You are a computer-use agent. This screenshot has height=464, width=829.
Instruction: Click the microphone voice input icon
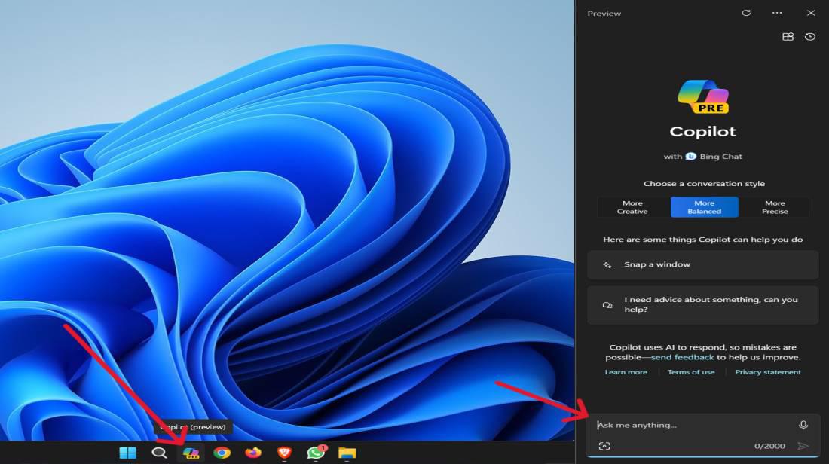tap(803, 426)
